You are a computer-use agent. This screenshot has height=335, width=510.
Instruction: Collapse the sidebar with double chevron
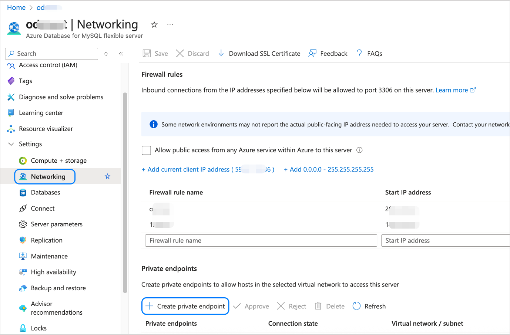pyautogui.click(x=121, y=54)
